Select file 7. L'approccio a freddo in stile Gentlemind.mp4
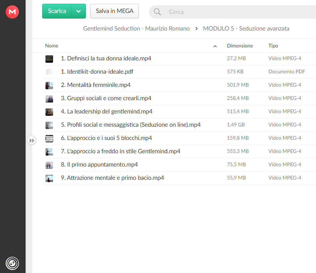The width and height of the screenshot is (316, 273). pyautogui.click(x=120, y=151)
